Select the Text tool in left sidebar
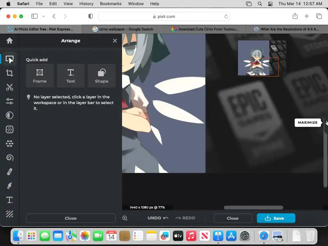This screenshot has height=246, width=328. pos(9,200)
